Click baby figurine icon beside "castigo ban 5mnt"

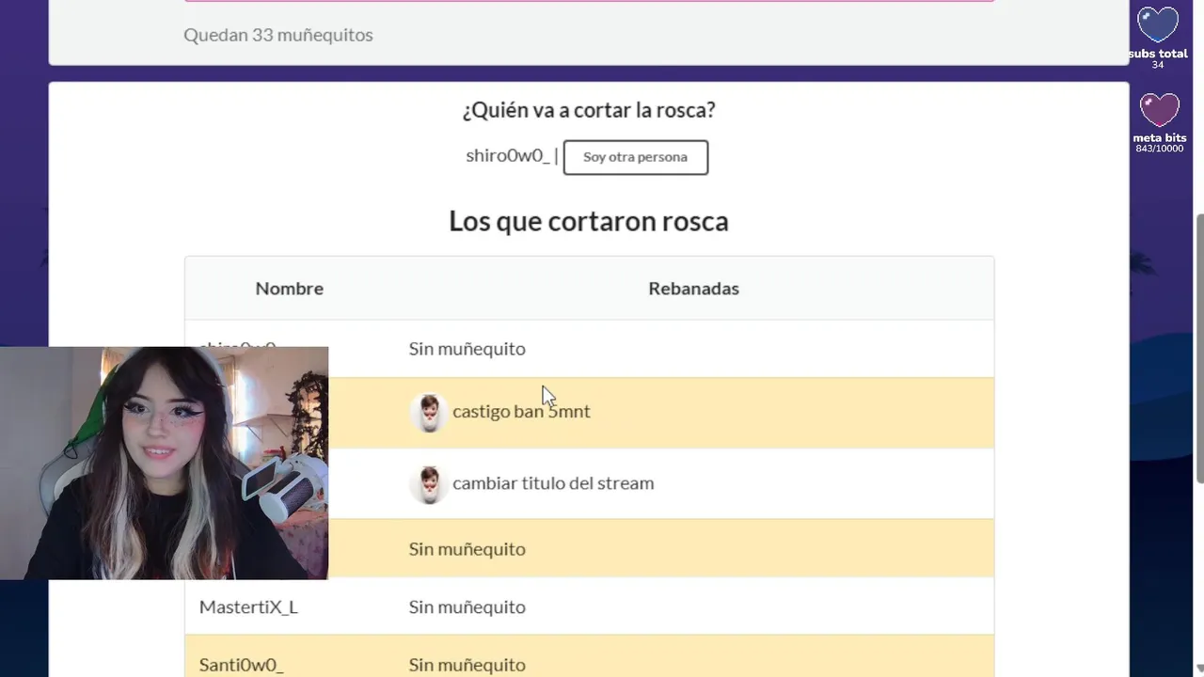coord(428,412)
